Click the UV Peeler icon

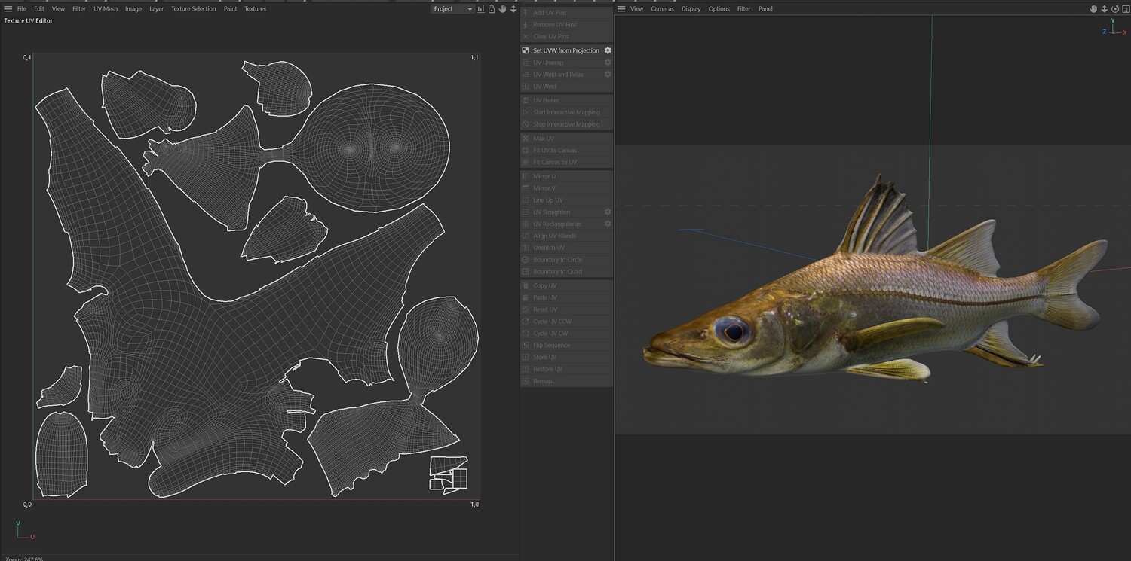(x=526, y=100)
